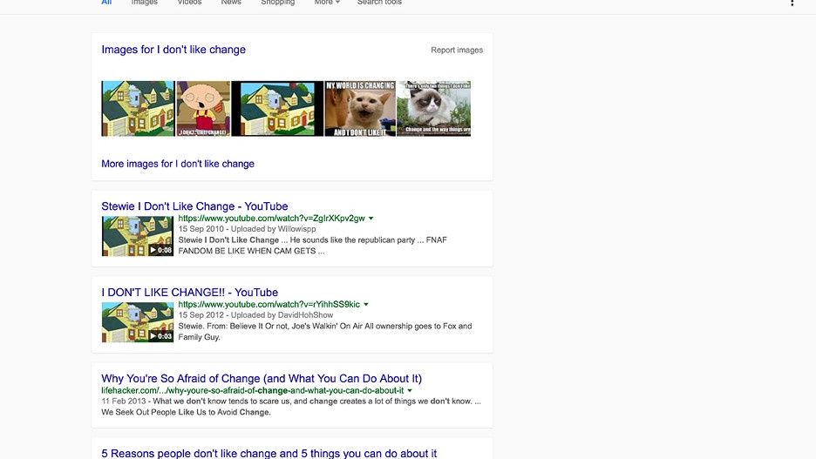Switch to the News search tab

231,3
